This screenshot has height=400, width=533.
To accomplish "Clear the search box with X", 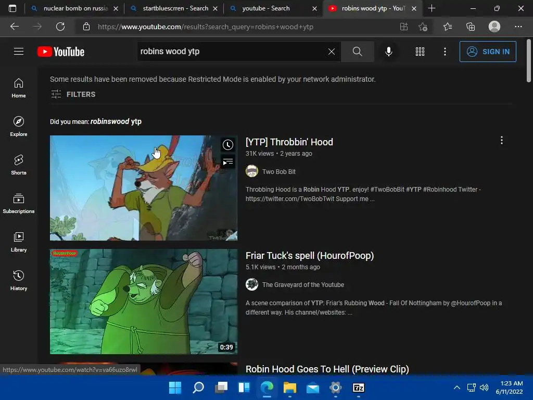I will pos(332,52).
